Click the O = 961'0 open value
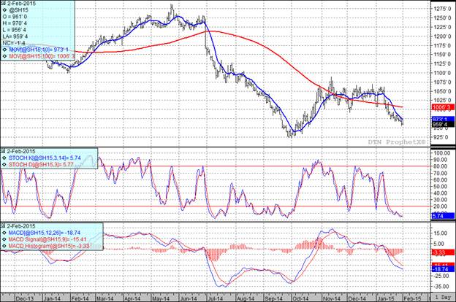 tap(15, 17)
